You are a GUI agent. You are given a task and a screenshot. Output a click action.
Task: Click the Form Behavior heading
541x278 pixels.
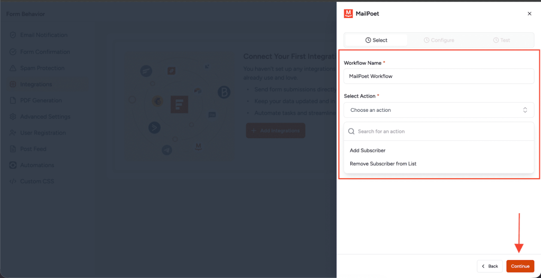(25, 14)
